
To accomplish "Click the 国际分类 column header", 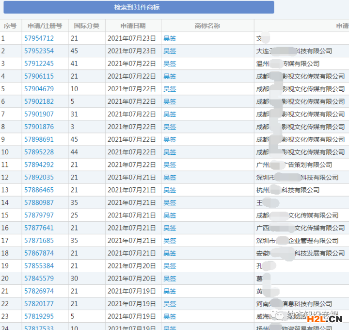I will [87, 26].
